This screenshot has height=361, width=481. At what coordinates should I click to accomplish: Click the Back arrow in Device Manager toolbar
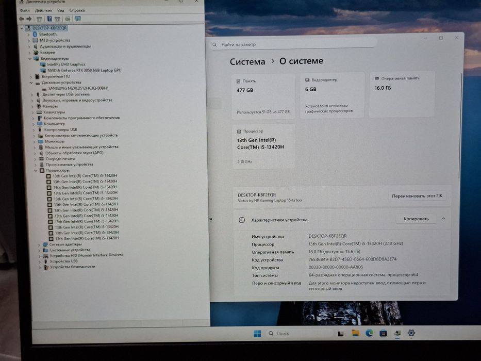(22, 19)
